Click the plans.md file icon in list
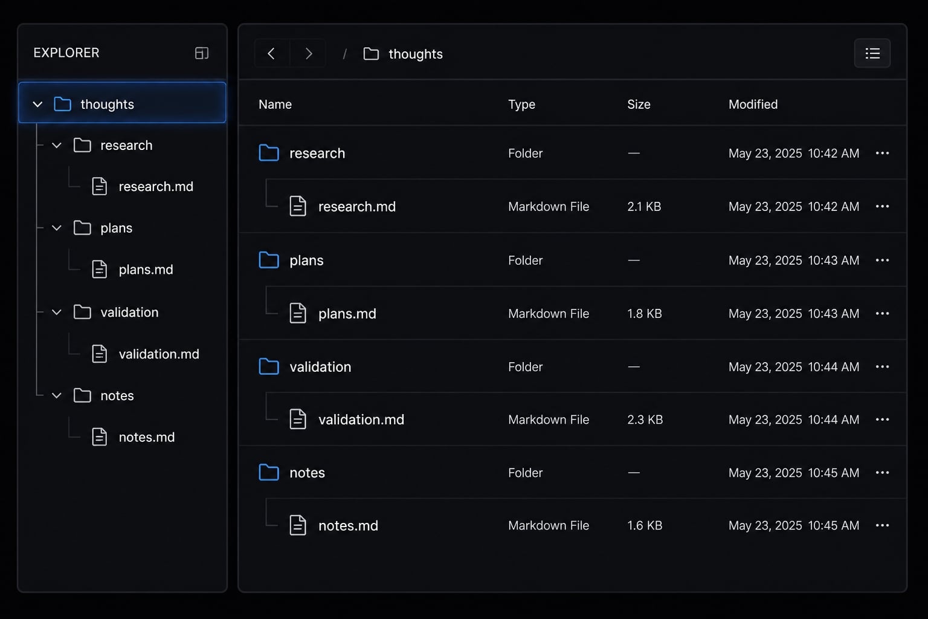 pos(298,313)
